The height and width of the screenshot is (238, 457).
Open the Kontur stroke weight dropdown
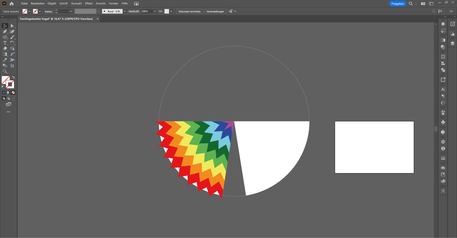(x=71, y=11)
